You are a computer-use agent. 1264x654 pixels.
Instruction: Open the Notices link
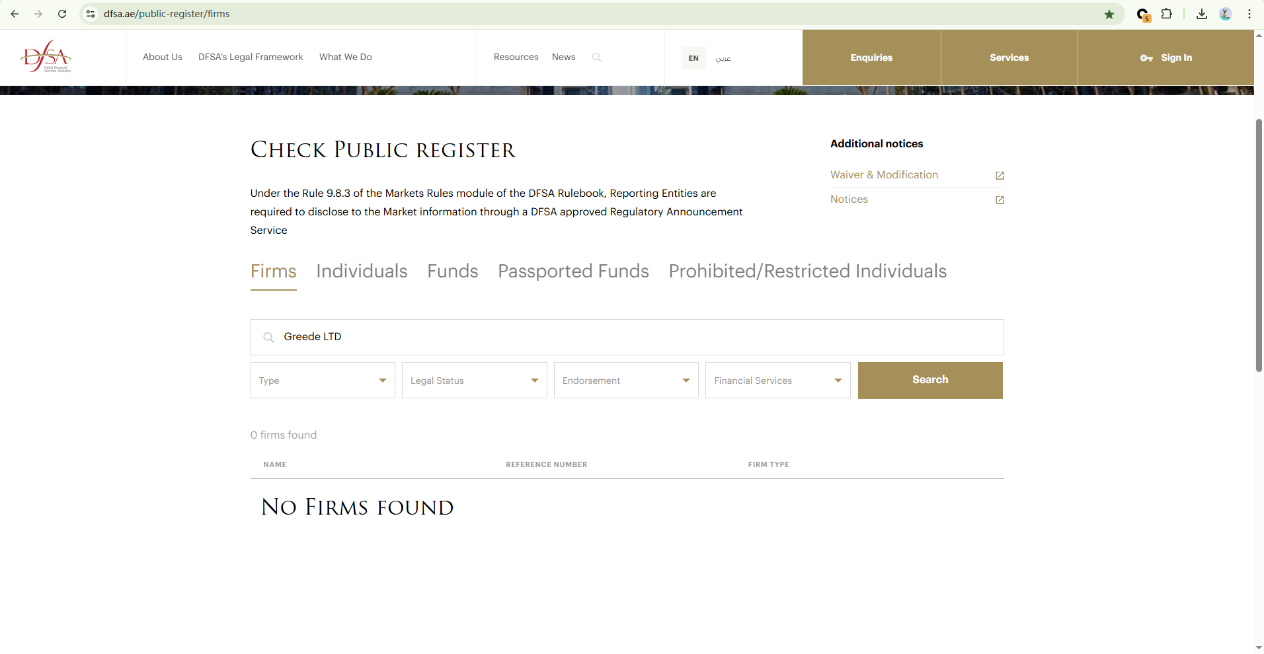click(x=849, y=200)
